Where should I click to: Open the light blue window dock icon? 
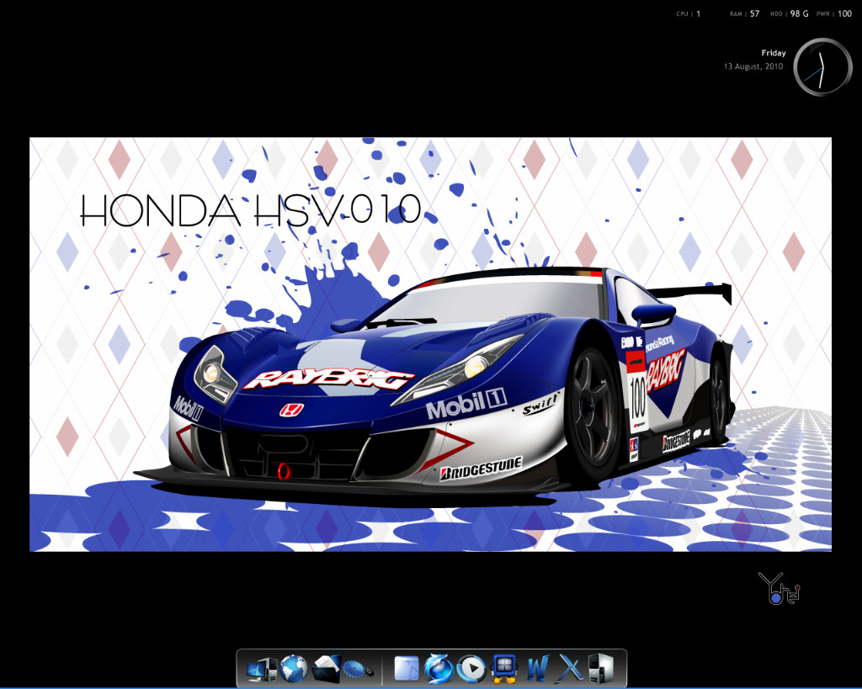(407, 669)
